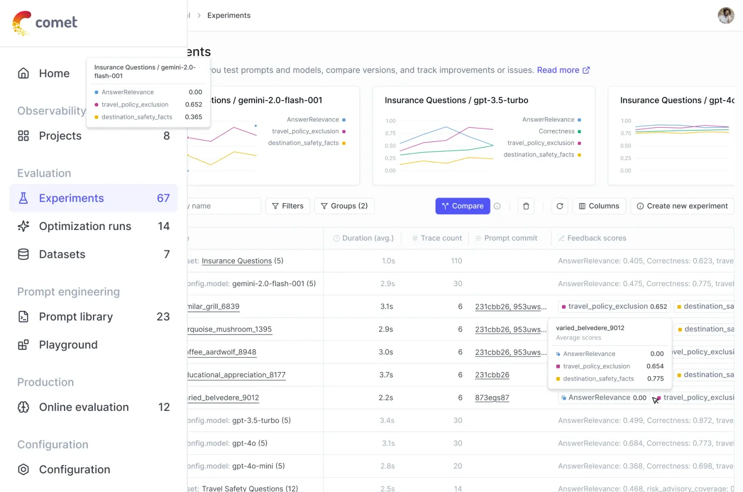Click the info icon beside Compare
The height and width of the screenshot is (492, 743).
(x=497, y=206)
